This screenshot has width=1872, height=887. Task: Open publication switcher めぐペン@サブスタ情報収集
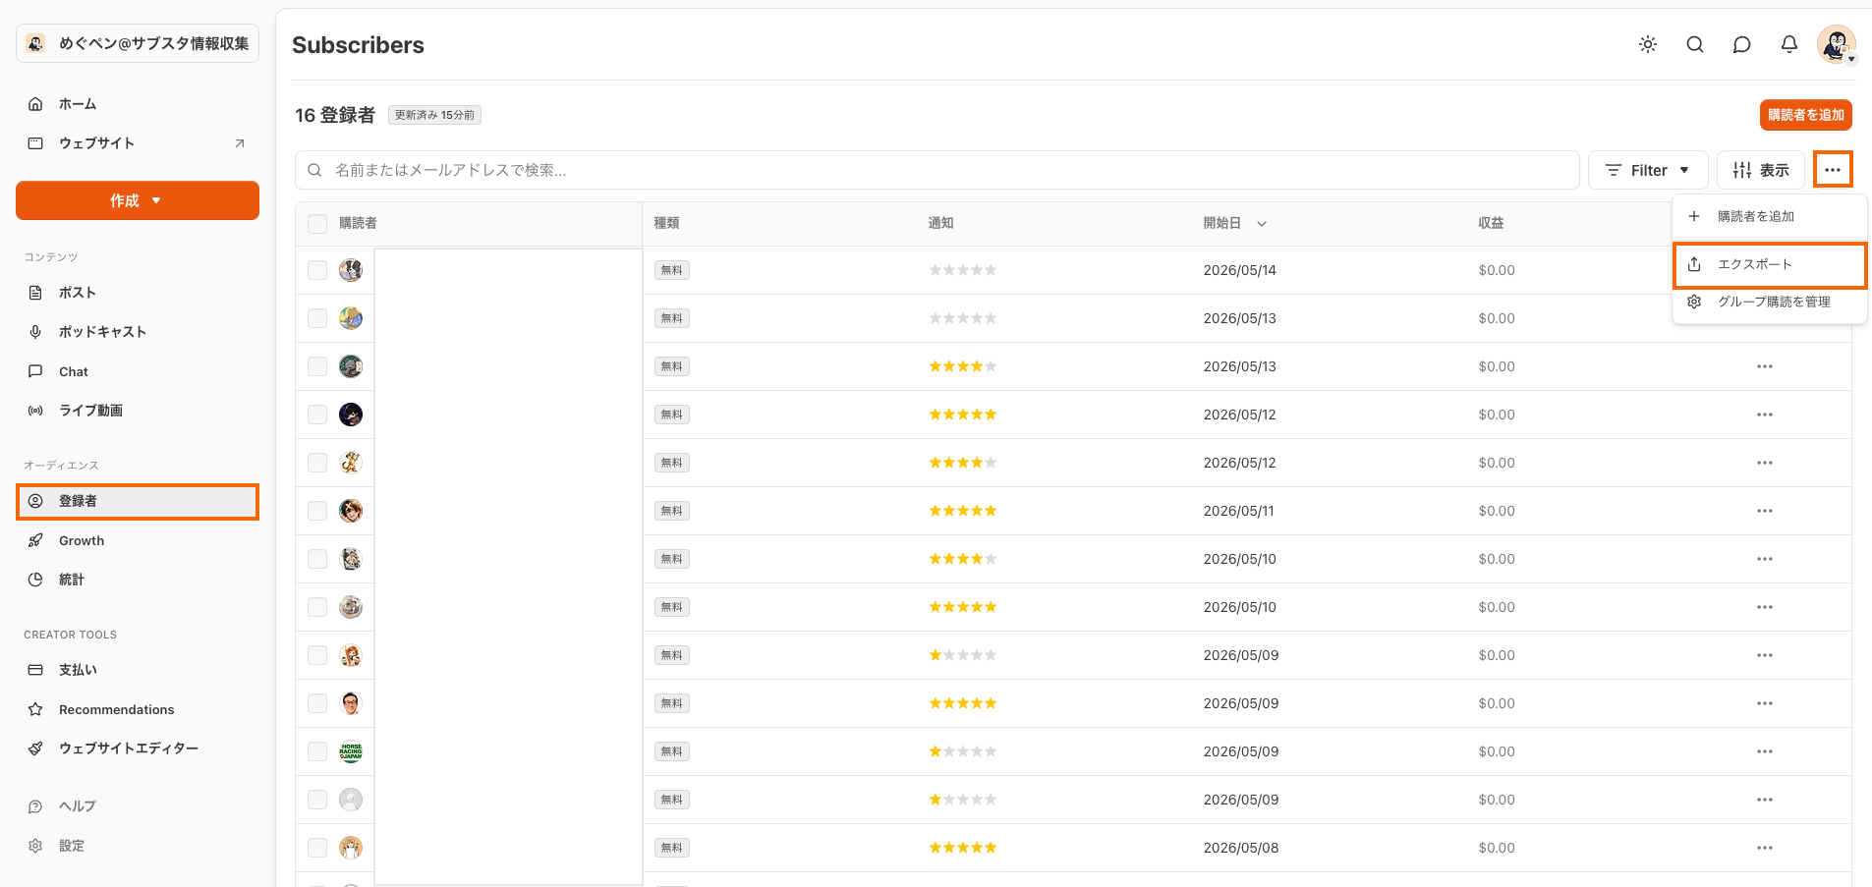coord(138,43)
